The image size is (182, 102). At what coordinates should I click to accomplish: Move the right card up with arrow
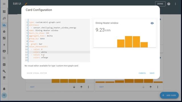click(150, 87)
